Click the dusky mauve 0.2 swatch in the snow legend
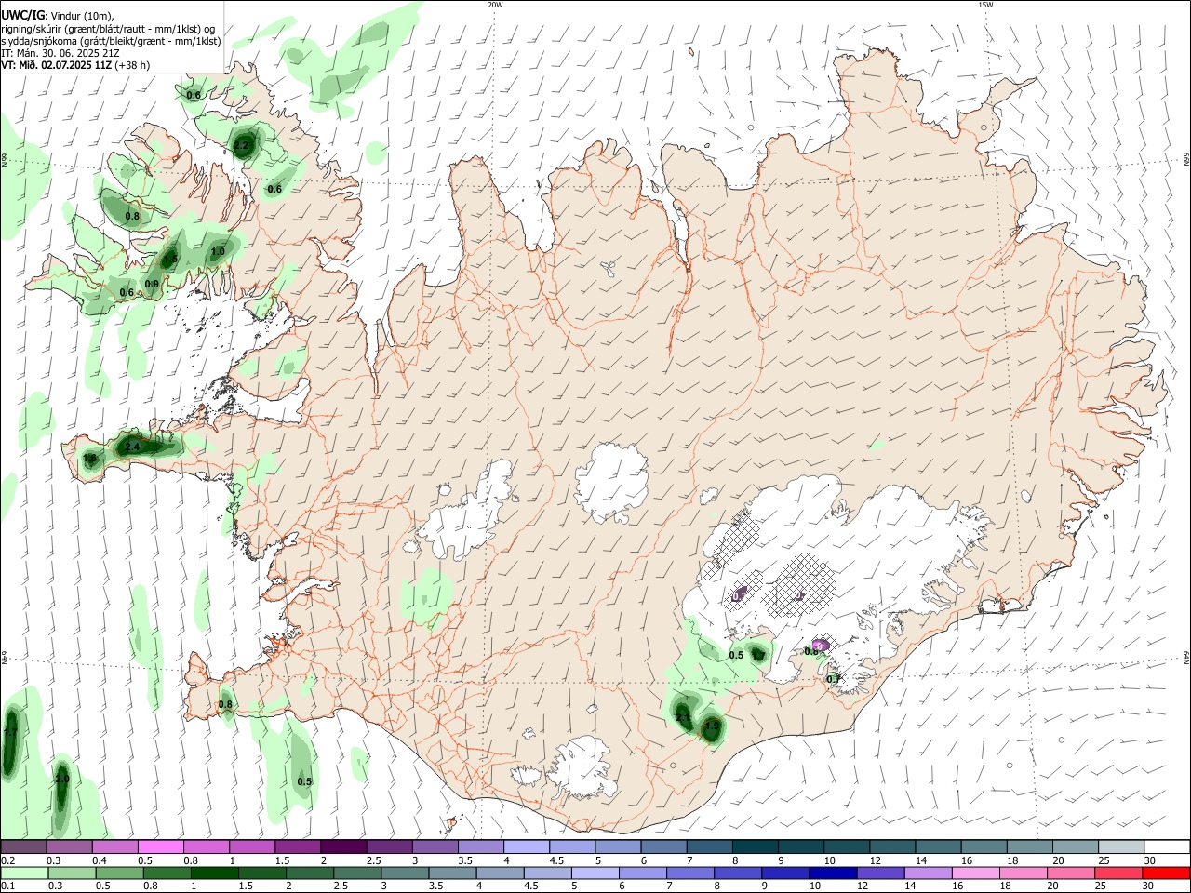Viewport: 1191px width, 893px height. [23, 847]
